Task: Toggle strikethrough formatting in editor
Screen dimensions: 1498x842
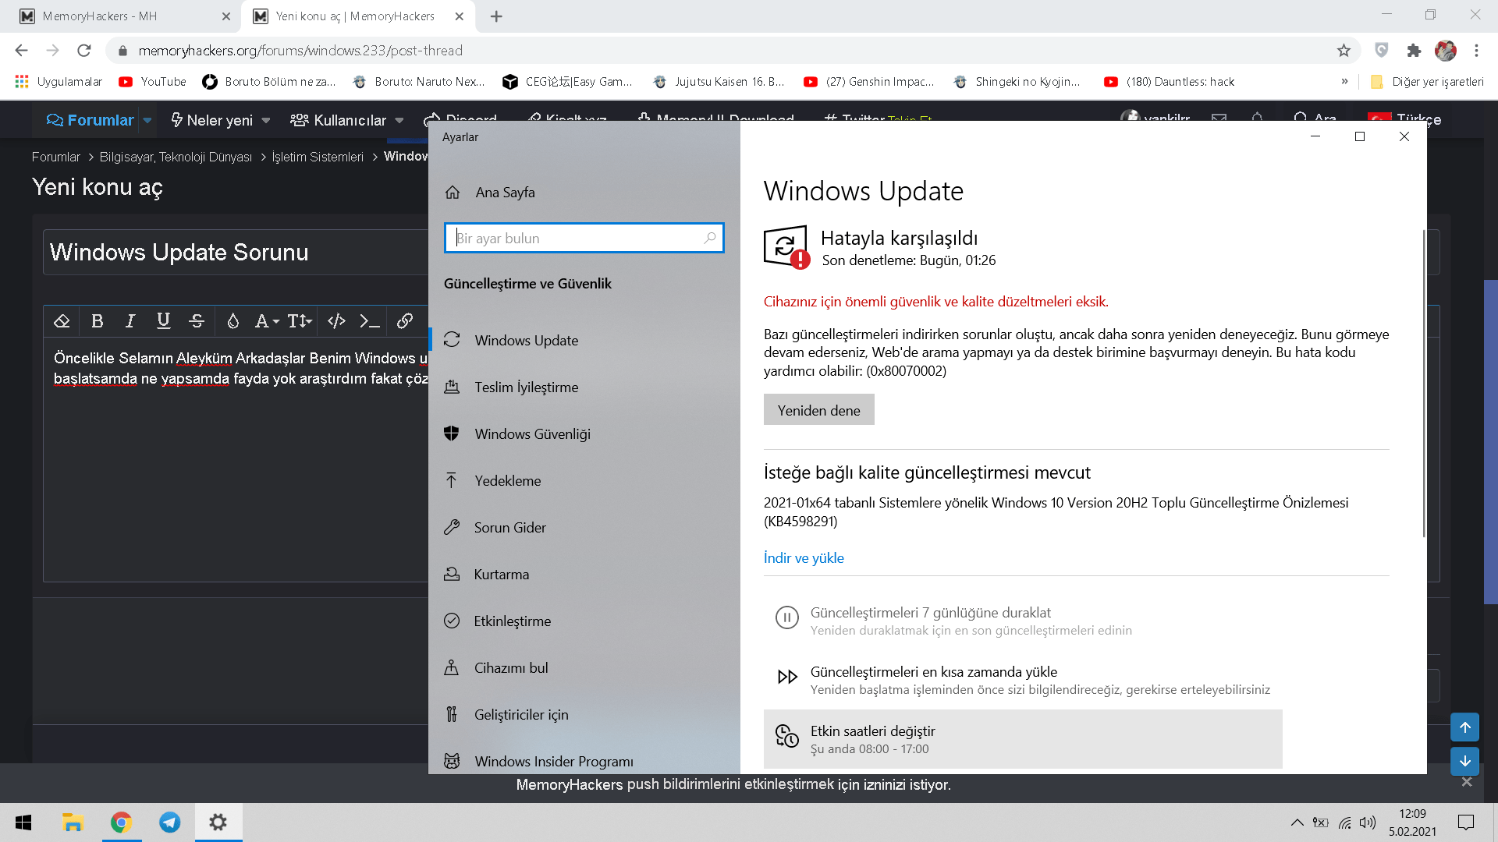Action: (x=197, y=320)
